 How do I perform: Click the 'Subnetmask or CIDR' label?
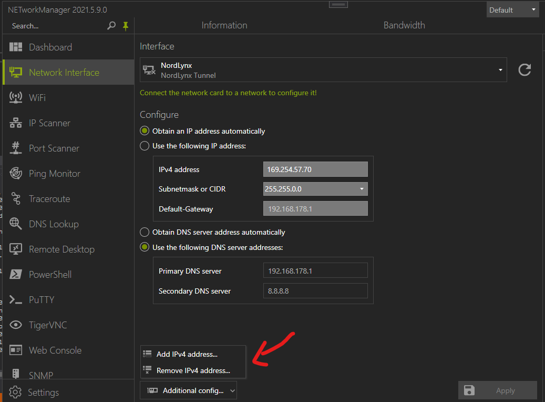(x=192, y=189)
